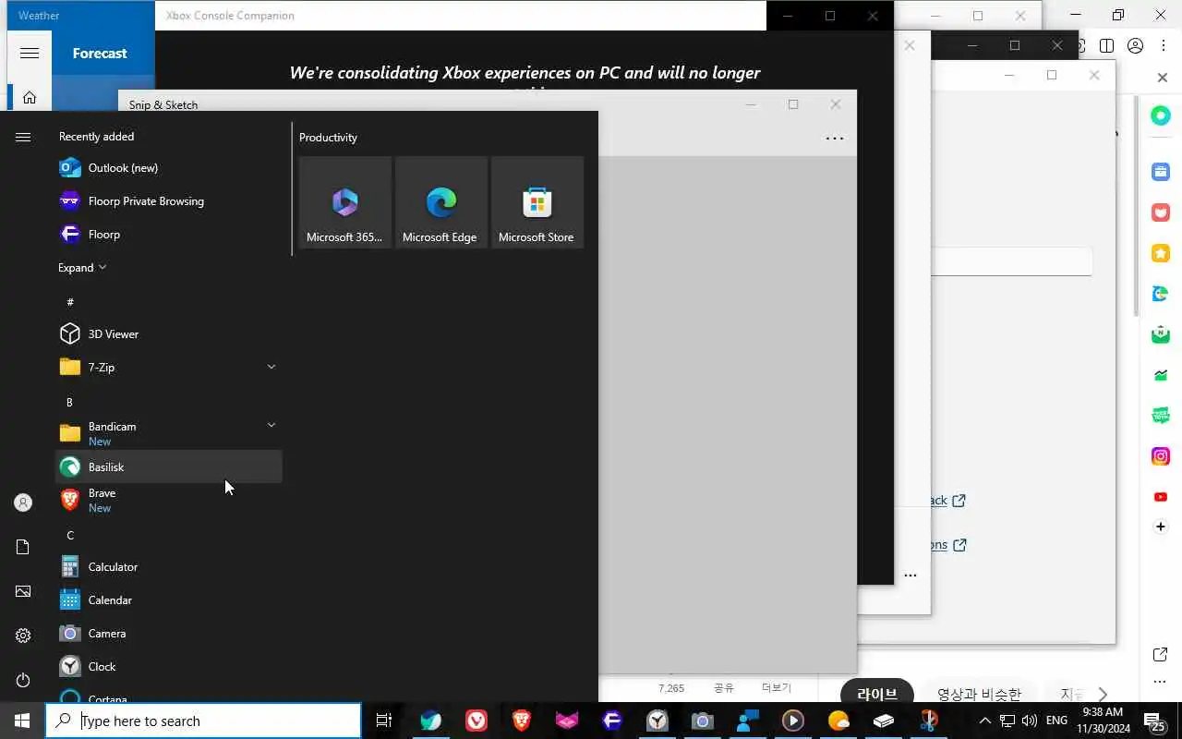Launch Basilisk browser from the list
The height and width of the screenshot is (739, 1182).
click(x=169, y=467)
